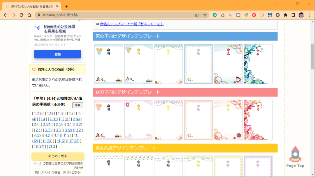Bookmark this page with the star icon

pos(205,15)
